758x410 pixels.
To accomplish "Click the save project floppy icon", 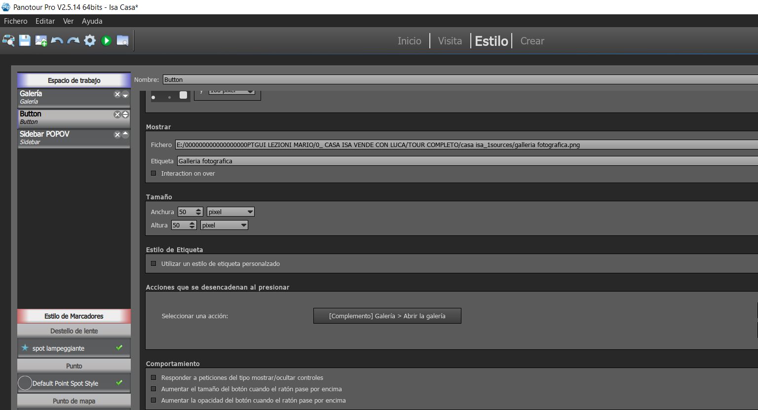I will [25, 40].
